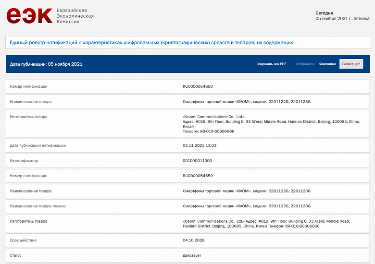Select the Развернуто view button
The height and width of the screenshot is (264, 375).
pyautogui.click(x=351, y=64)
